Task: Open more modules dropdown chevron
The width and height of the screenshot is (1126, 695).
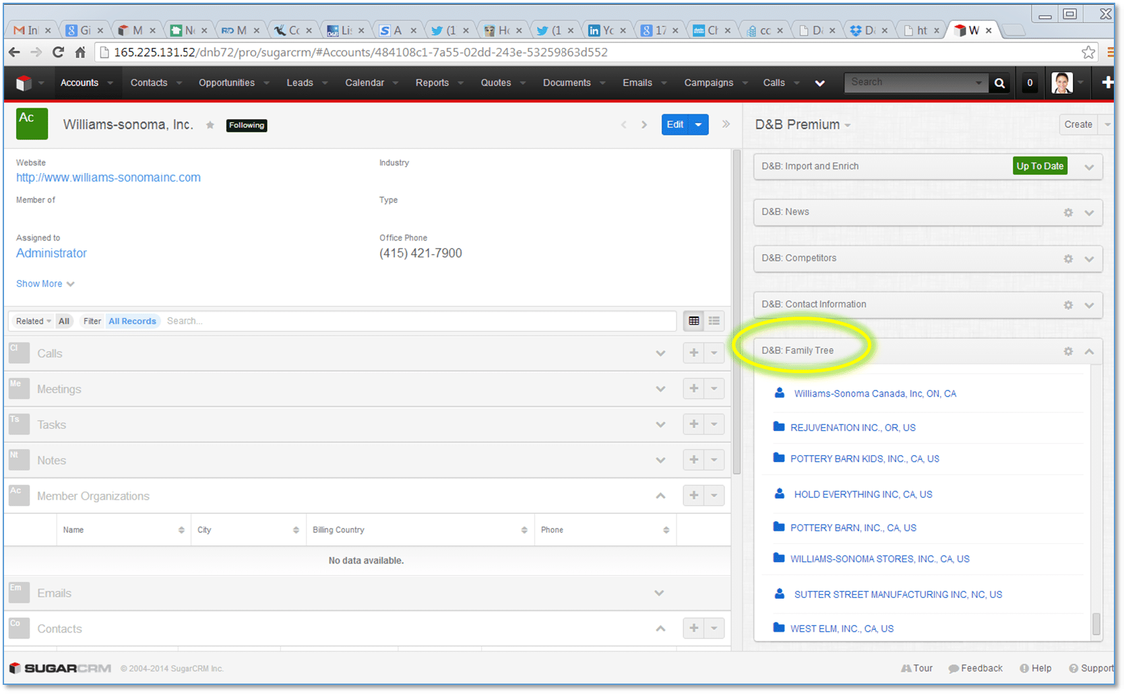Action: 819,84
